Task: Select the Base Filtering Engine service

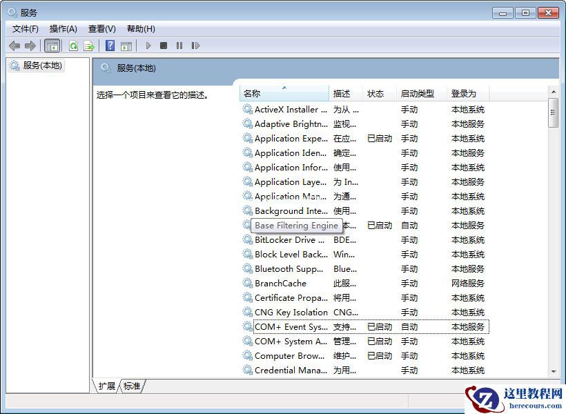Action: click(297, 226)
